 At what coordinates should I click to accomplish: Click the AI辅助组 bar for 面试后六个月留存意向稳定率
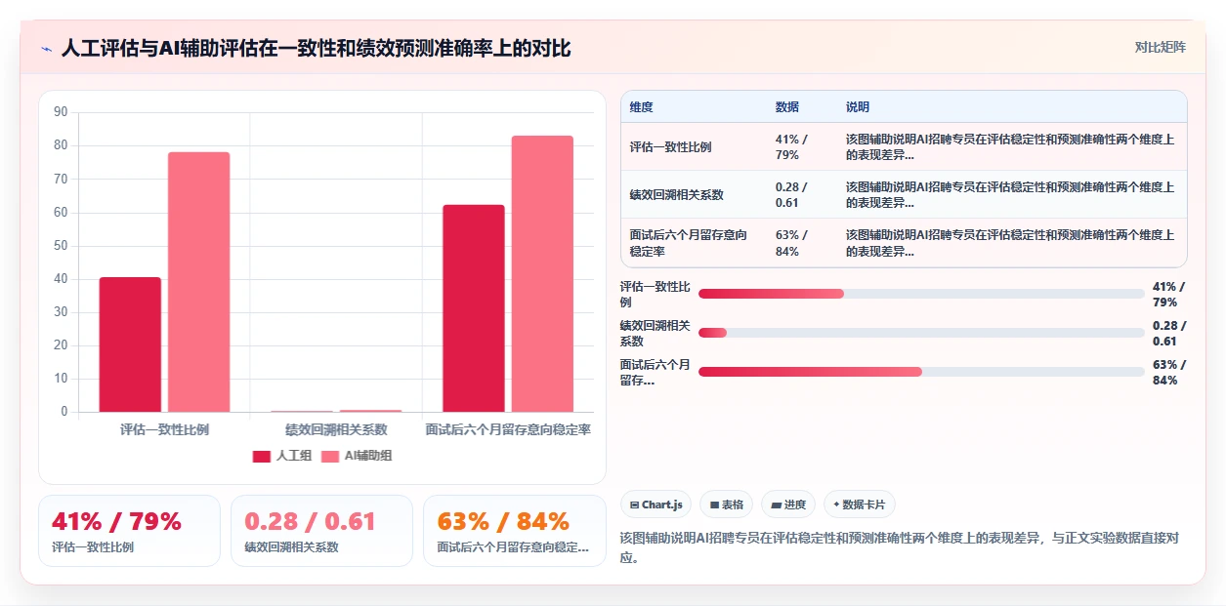(542, 274)
